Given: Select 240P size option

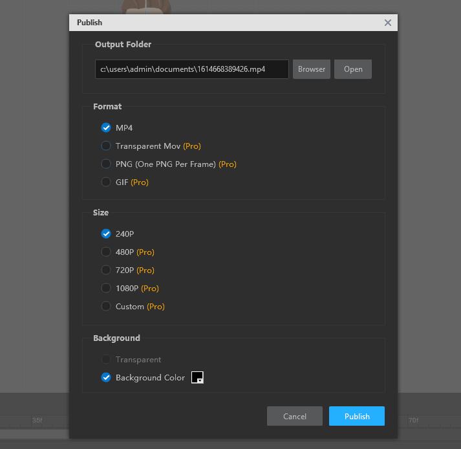Looking at the screenshot, I should tap(106, 234).
